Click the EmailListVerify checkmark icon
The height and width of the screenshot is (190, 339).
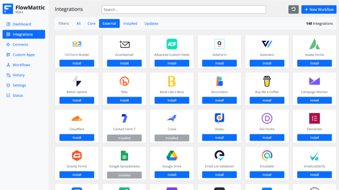point(314,156)
